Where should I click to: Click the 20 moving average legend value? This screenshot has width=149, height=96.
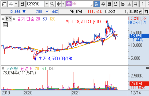coord(38,19)
